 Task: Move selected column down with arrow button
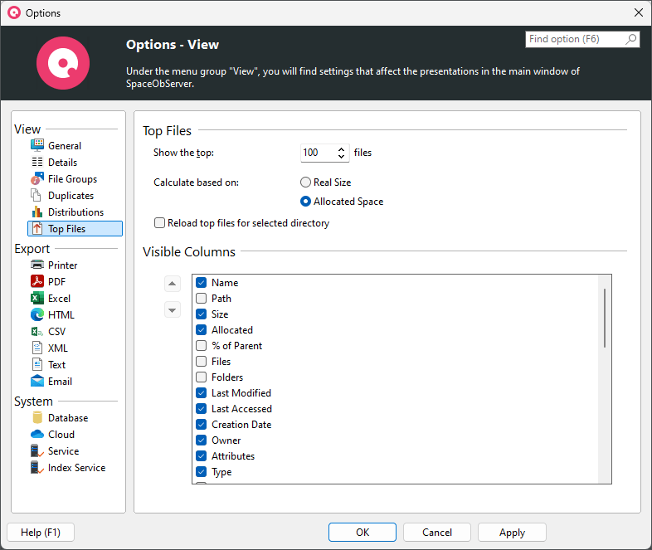(172, 309)
